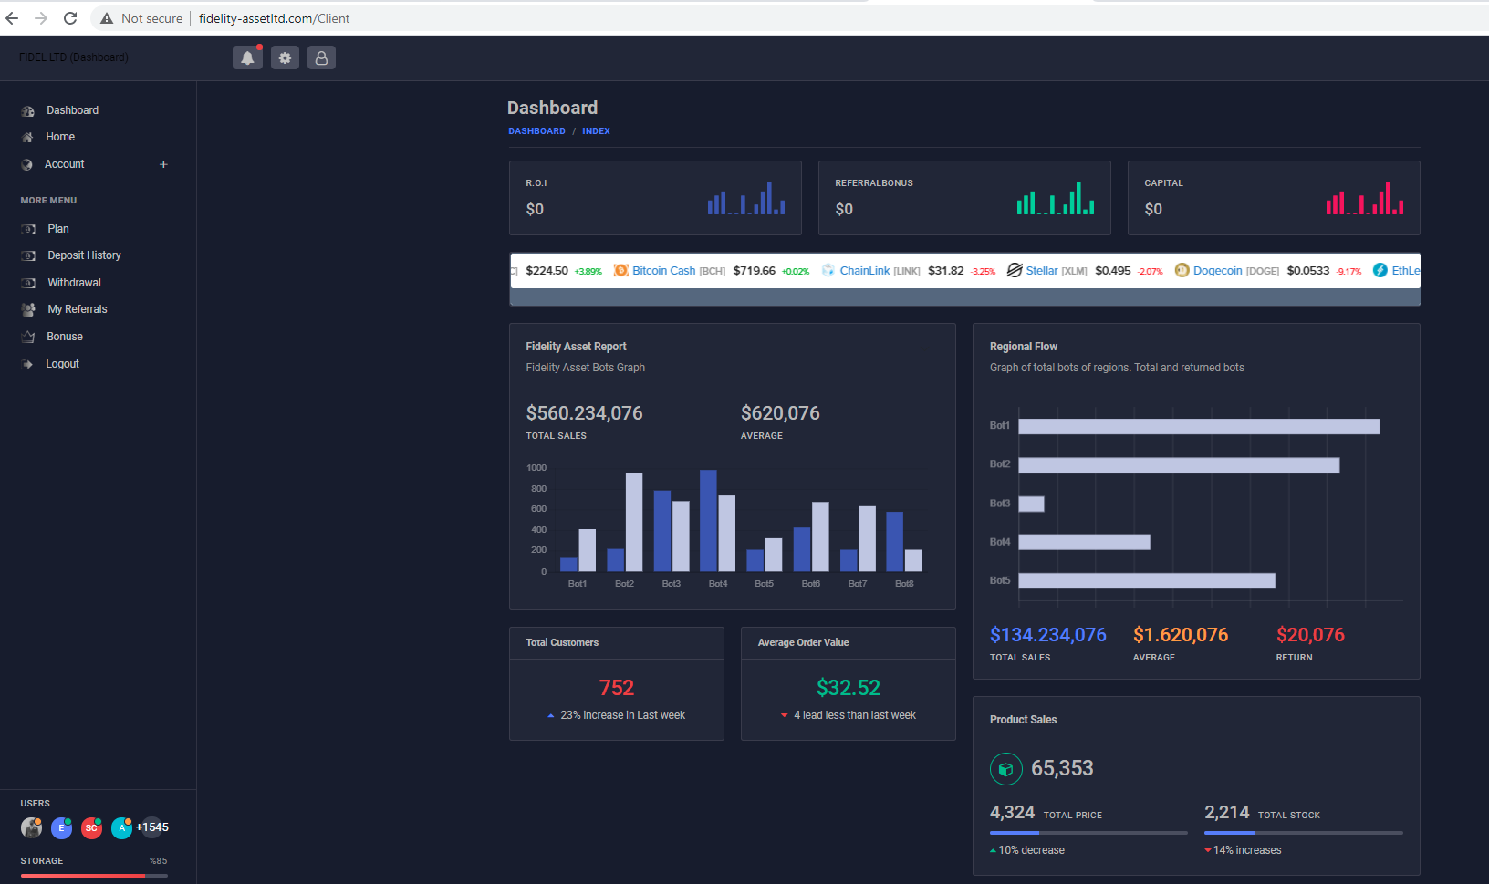Click the Total Stock progress bar
The height and width of the screenshot is (884, 1489).
(1303, 833)
